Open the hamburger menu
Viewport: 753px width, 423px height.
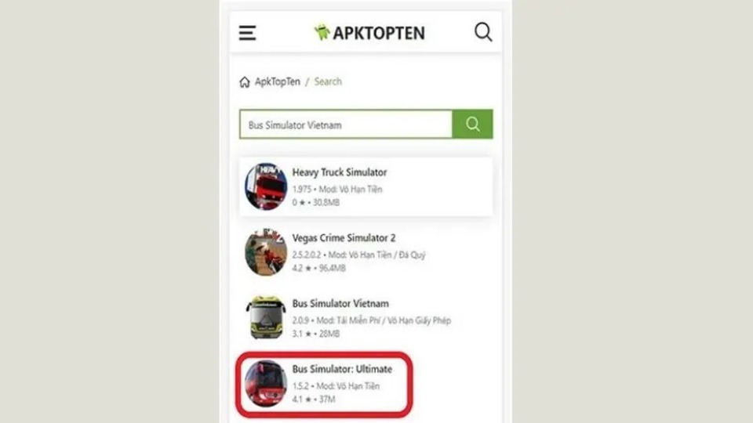(x=247, y=33)
